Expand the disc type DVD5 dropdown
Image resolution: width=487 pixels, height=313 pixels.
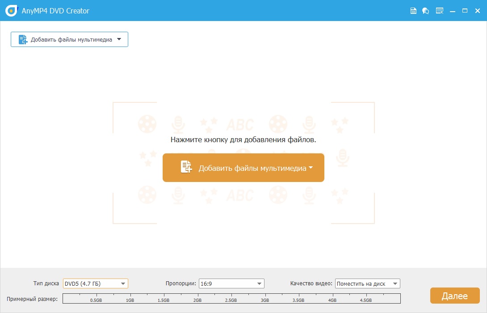pos(124,283)
